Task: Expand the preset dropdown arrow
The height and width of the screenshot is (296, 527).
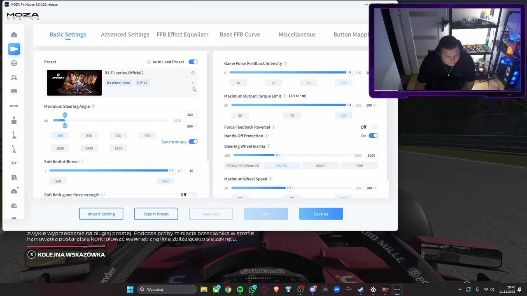Action: 193,83
